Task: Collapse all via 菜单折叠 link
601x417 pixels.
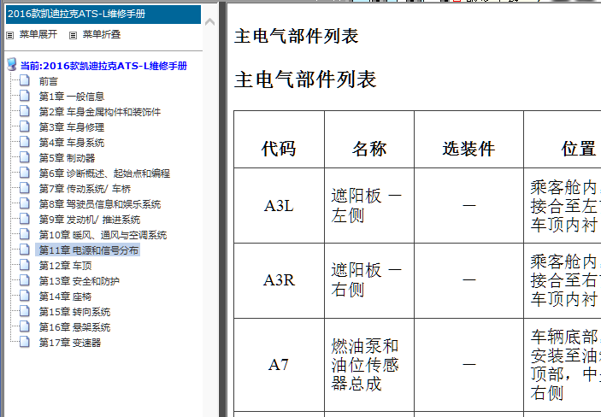Action: point(102,34)
